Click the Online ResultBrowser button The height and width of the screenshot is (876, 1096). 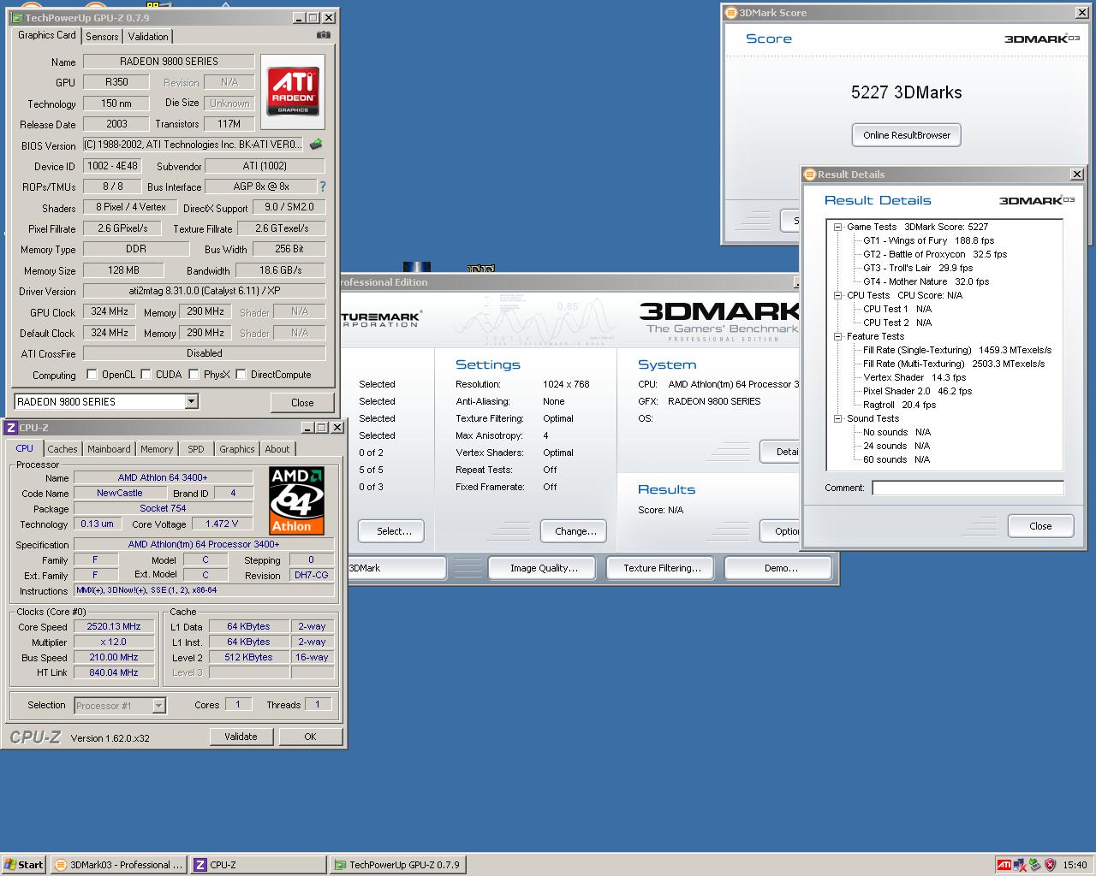click(x=906, y=135)
